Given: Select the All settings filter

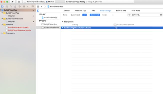Looking at the screenshot, I should coord(85,15).
